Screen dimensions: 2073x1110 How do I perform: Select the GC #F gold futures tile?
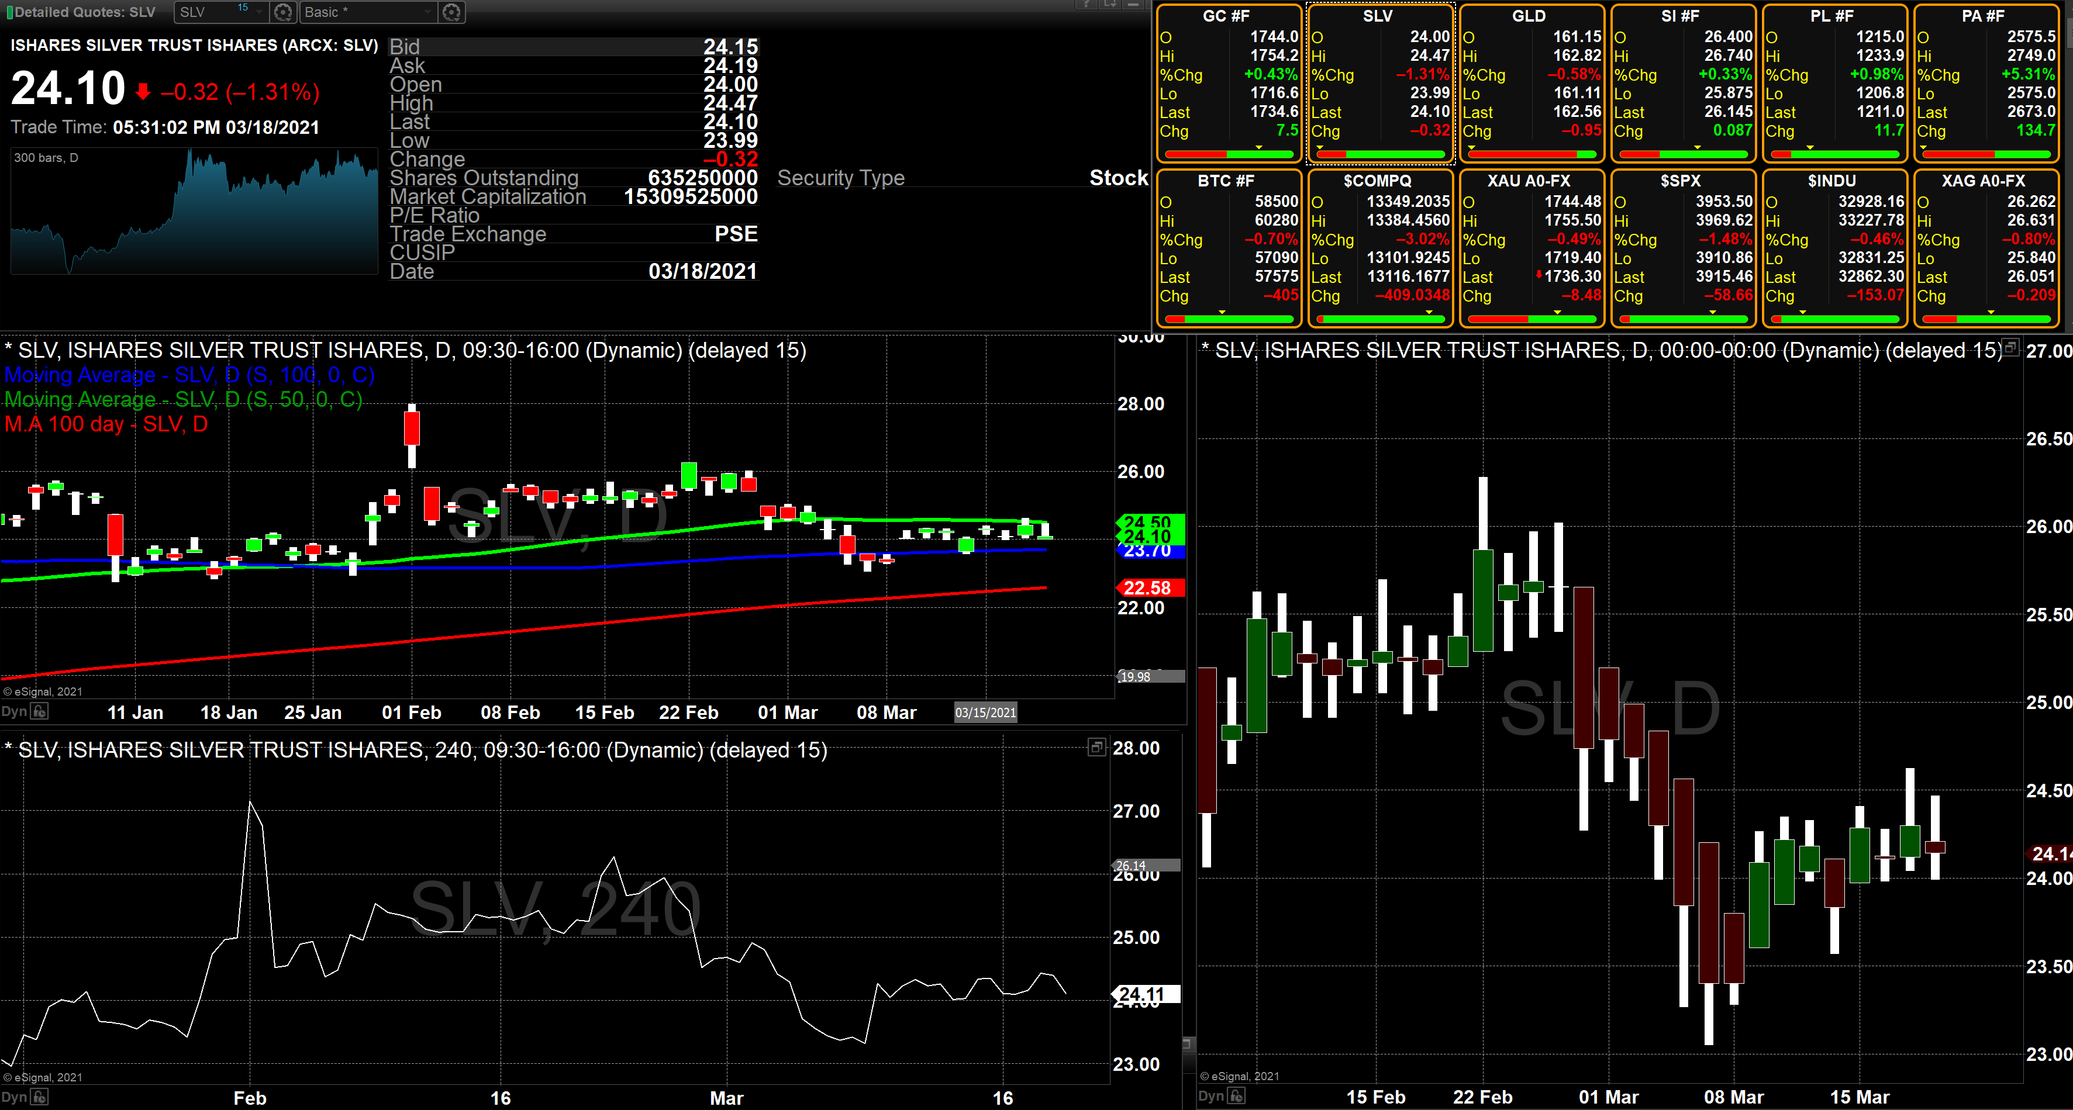click(x=1228, y=83)
